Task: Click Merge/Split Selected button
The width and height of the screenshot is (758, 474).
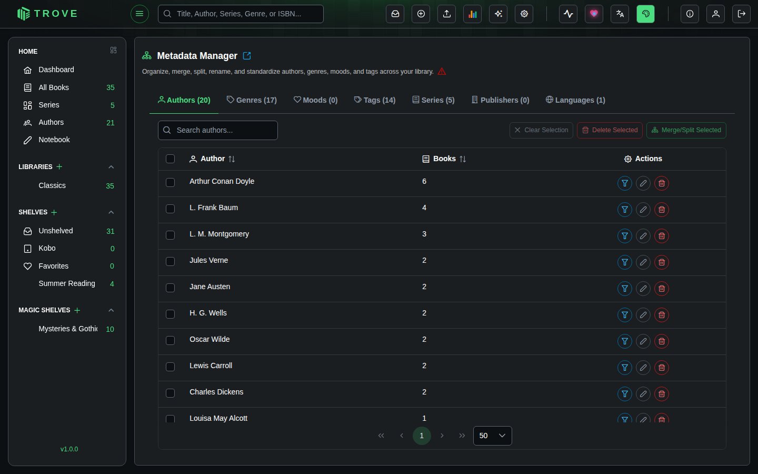Action: [686, 130]
